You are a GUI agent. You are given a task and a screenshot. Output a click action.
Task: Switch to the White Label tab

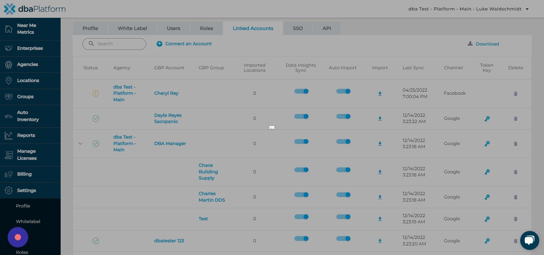(132, 28)
